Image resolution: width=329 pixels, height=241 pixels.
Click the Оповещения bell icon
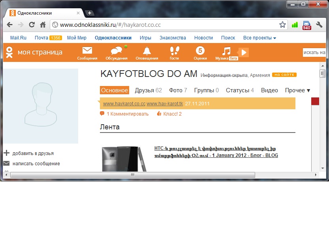coord(147,51)
